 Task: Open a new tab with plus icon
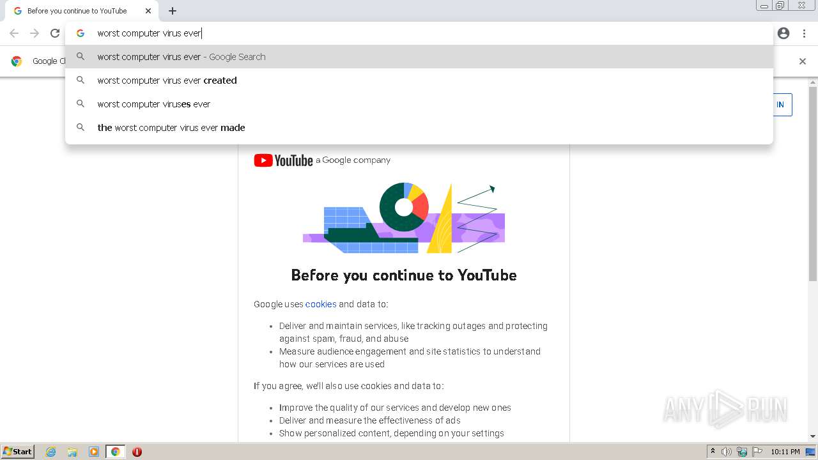click(173, 11)
